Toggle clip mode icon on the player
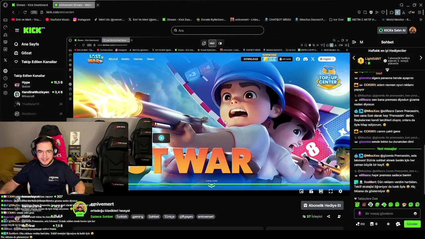This screenshot has height=239, width=425. [x=311, y=191]
